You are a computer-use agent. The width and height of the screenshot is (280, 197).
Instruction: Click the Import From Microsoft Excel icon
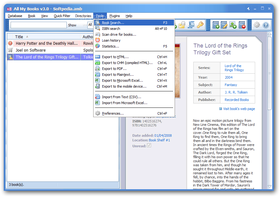click(x=98, y=103)
